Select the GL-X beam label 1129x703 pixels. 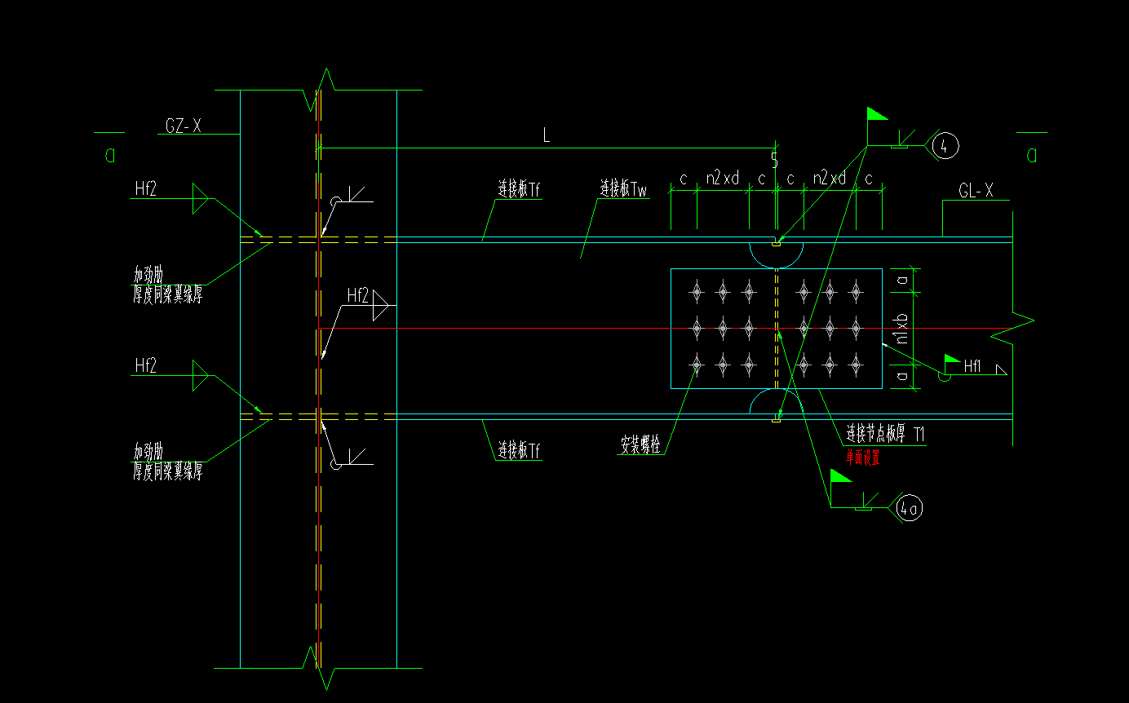(976, 192)
